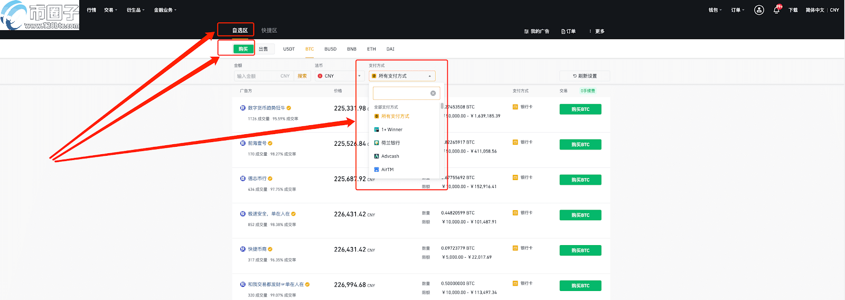This screenshot has width=845, height=300.
Task: Switch to the 自选区 tab
Action: pos(240,31)
